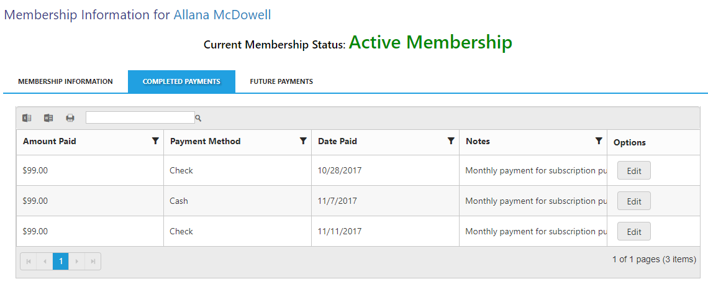The image size is (708, 284).
Task: Open the Notes column filter
Action: coord(599,142)
